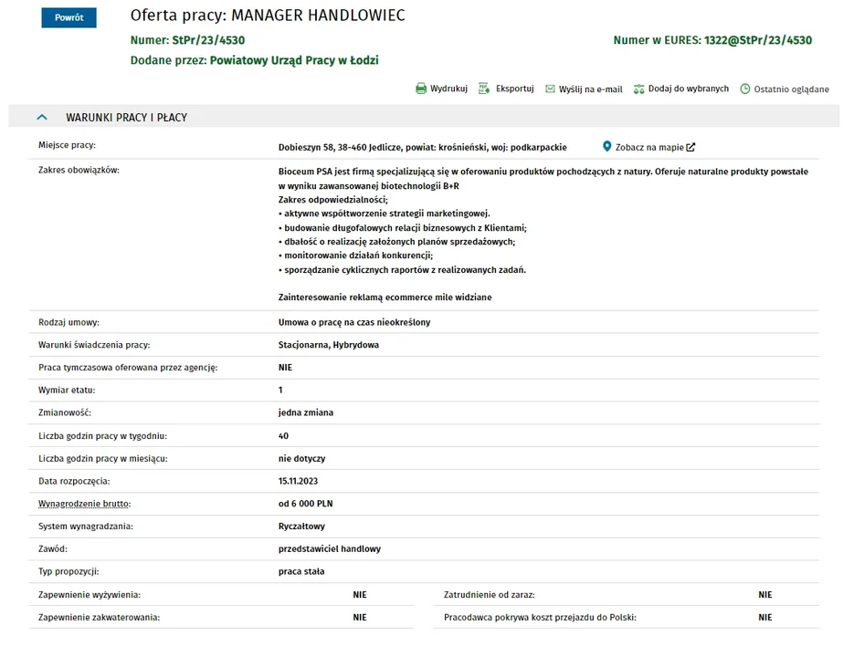The height and width of the screenshot is (657, 854).
Task: Click monitorowanie działań konkurencji bullet
Action: click(355, 255)
